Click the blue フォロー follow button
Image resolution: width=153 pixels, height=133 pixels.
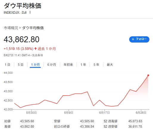(x=139, y=39)
